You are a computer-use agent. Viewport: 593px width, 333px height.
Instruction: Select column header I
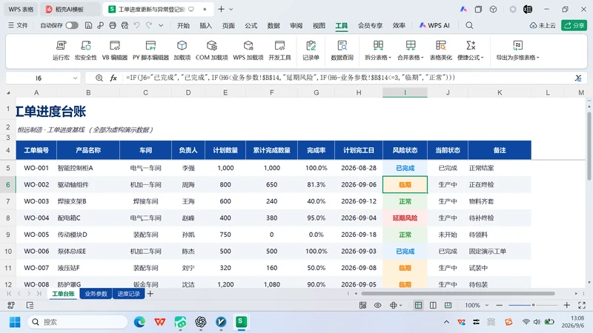(x=405, y=92)
